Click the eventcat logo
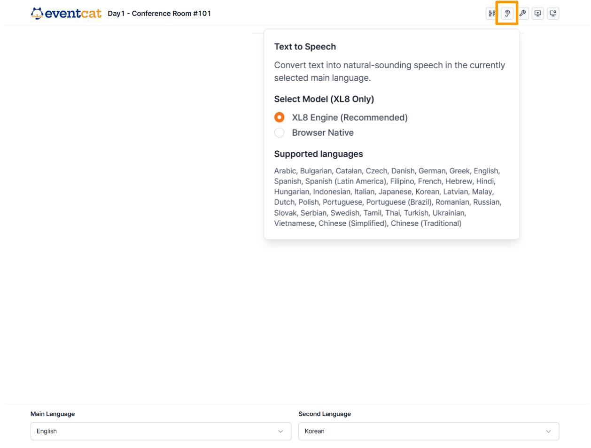This screenshot has height=448, width=591. (x=66, y=13)
